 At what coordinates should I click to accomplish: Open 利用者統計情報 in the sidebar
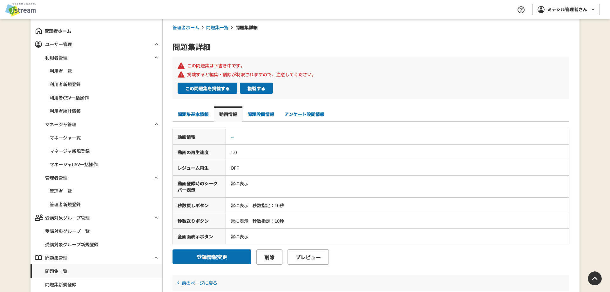65,111
